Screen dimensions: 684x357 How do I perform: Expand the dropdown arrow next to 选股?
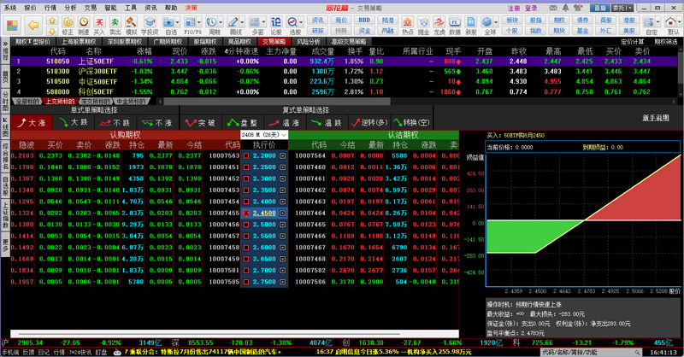[301, 22]
